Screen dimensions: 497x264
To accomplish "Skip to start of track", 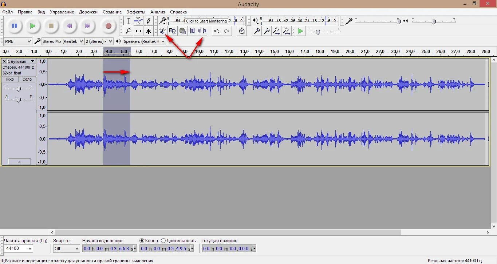I will point(69,26).
